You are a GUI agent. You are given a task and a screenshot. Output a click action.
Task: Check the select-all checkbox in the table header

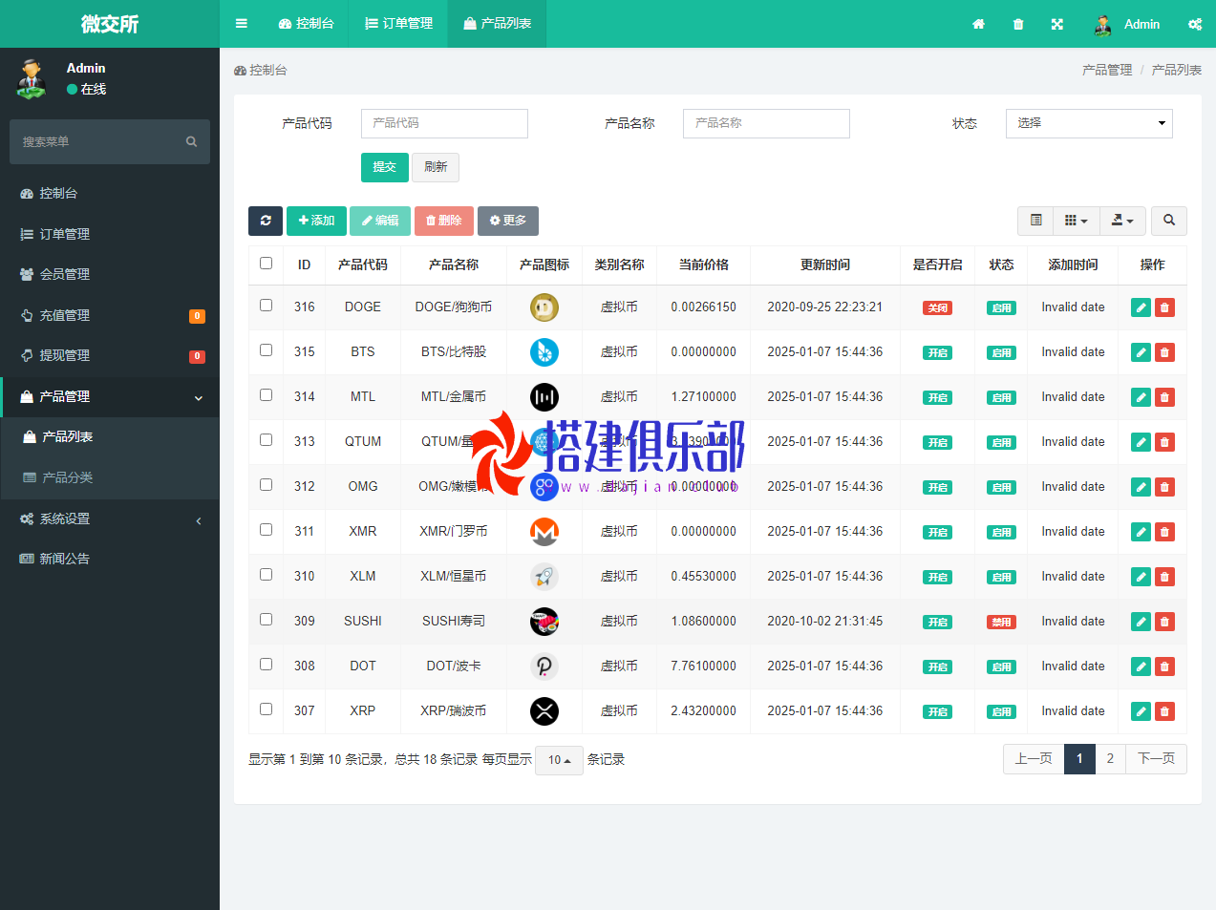(x=266, y=264)
